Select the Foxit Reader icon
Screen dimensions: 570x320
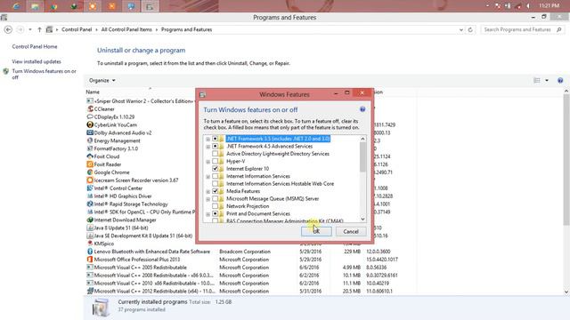point(90,164)
